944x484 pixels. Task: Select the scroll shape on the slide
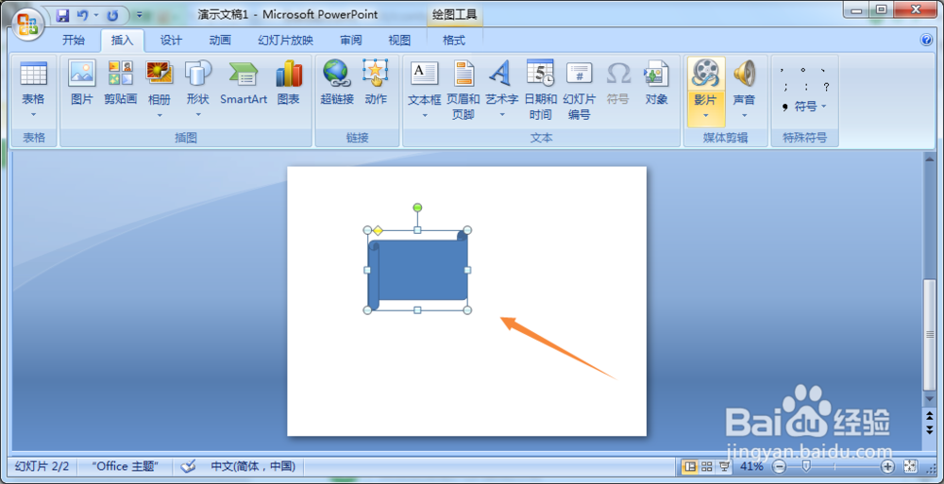418,270
